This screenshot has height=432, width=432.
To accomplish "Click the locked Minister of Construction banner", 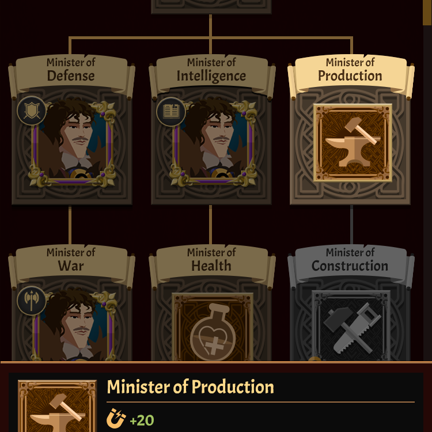I will coord(351,264).
